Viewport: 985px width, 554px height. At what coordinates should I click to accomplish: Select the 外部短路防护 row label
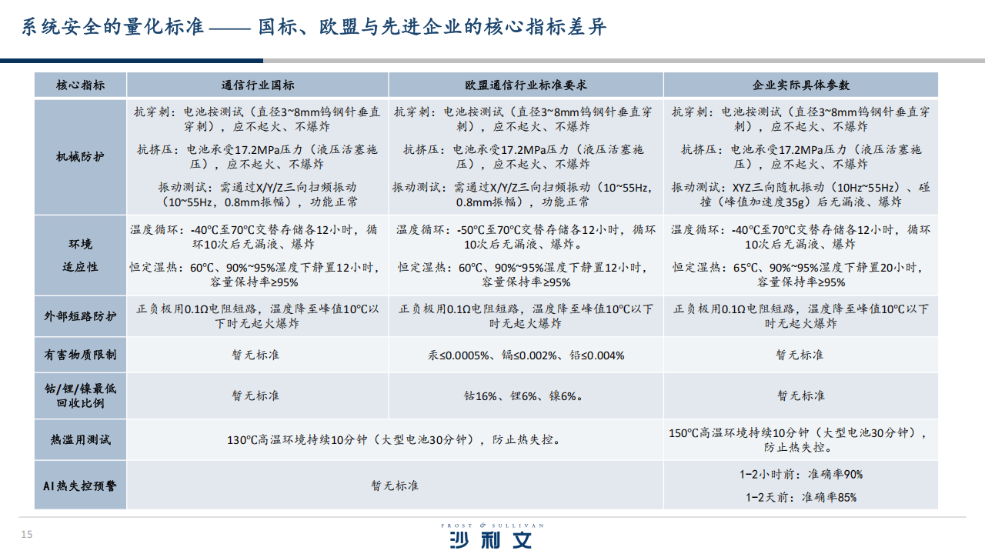point(80,316)
